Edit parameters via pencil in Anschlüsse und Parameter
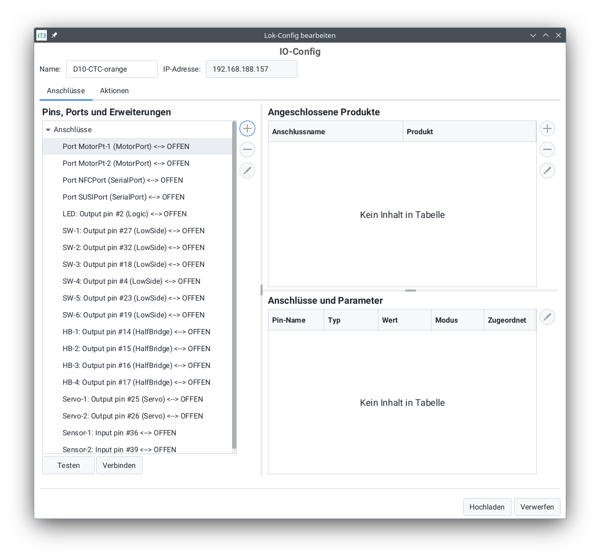The width and height of the screenshot is (600, 559). pos(547,316)
